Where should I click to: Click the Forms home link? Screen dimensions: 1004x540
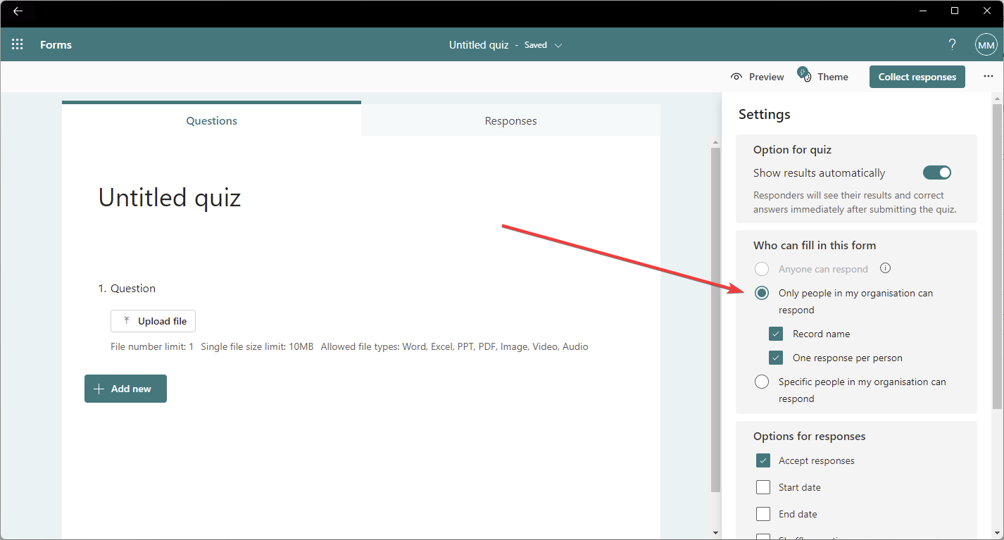pyautogui.click(x=56, y=44)
